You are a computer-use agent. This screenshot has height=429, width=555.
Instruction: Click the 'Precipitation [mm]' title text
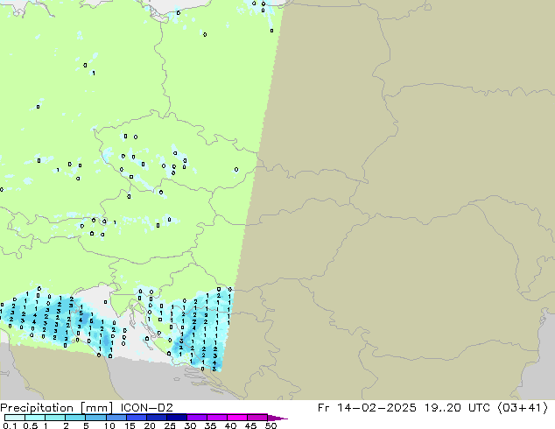click(57, 408)
